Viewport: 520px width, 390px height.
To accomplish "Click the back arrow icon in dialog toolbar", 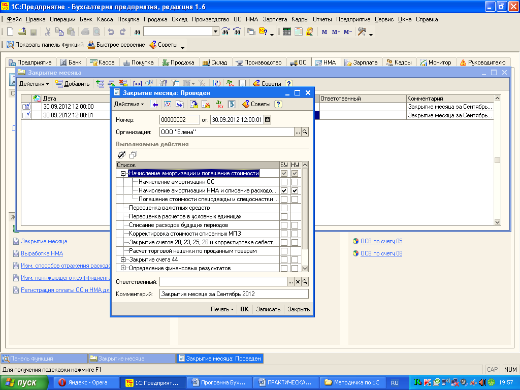I will click(154, 104).
